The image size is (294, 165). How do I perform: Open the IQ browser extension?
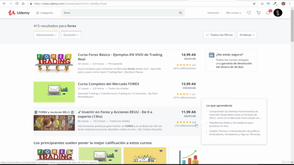pos(268,4)
